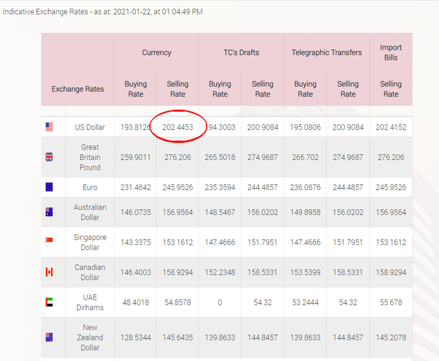Click Pound telegraphic buying rate 266.702

305,157
